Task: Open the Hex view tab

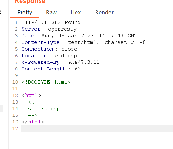Action: click(76, 12)
